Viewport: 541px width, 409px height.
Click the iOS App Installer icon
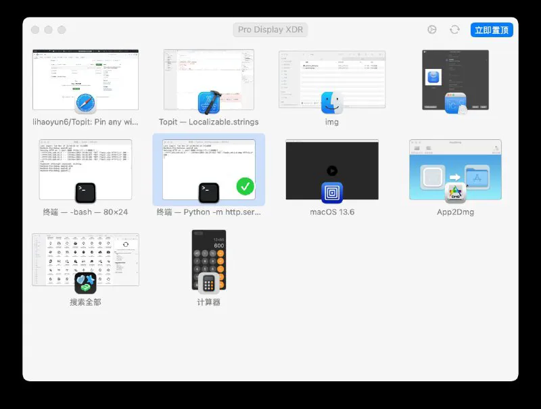tap(455, 103)
